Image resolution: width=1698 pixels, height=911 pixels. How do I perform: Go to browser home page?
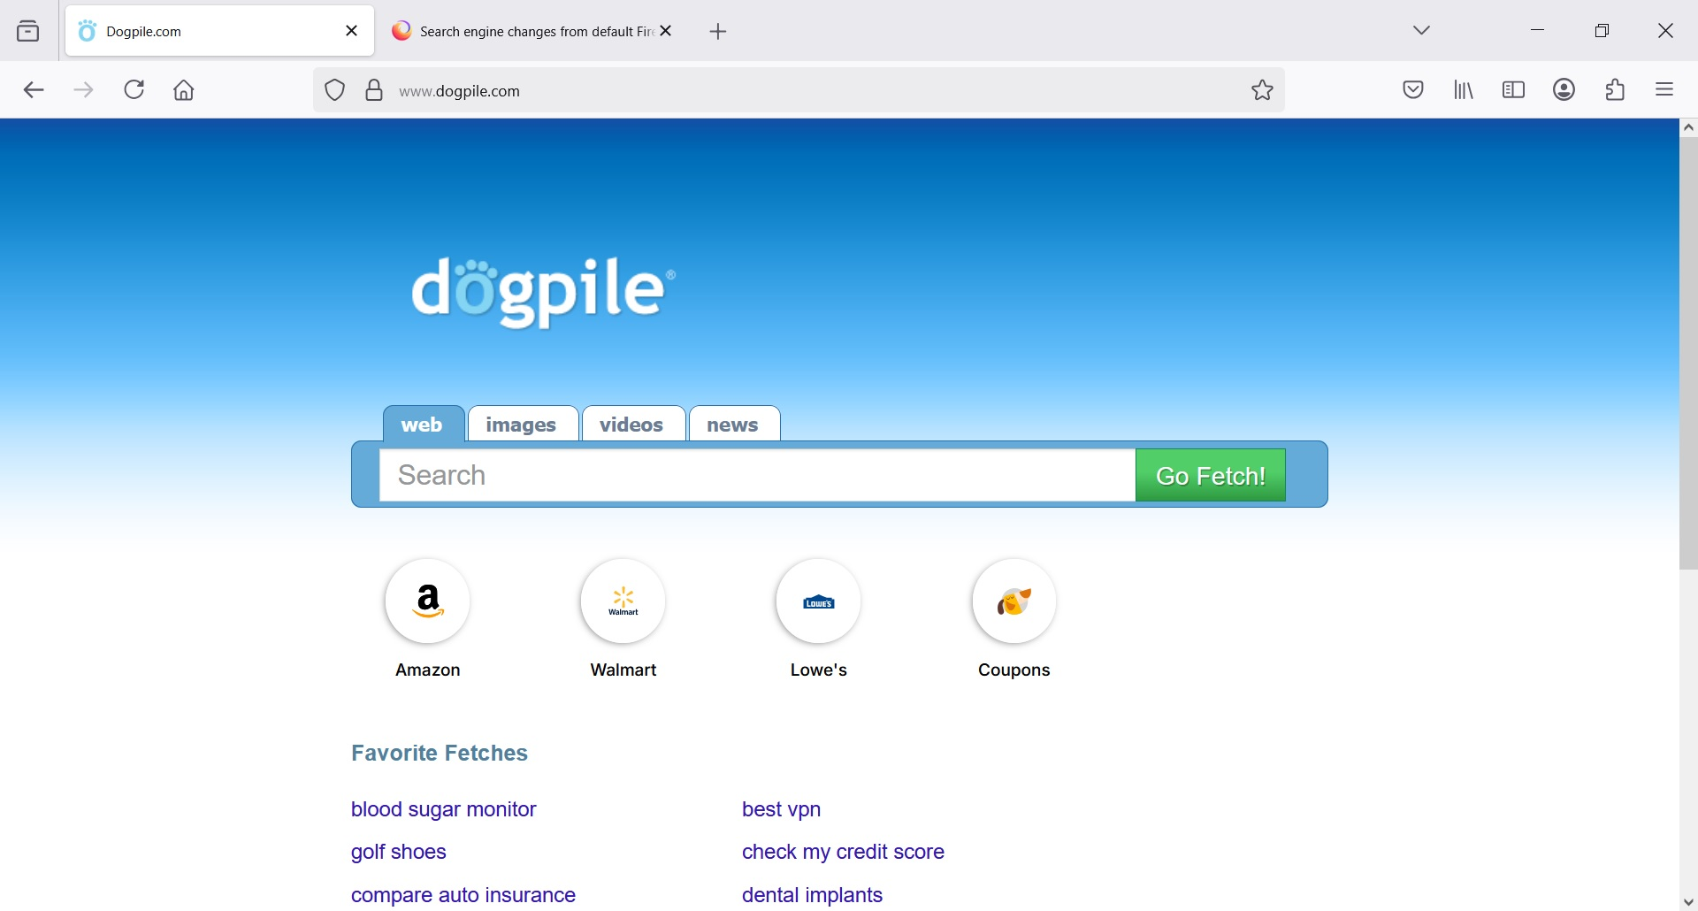184,90
